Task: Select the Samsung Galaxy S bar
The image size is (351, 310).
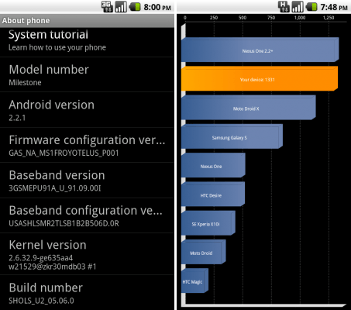Action: (x=232, y=136)
